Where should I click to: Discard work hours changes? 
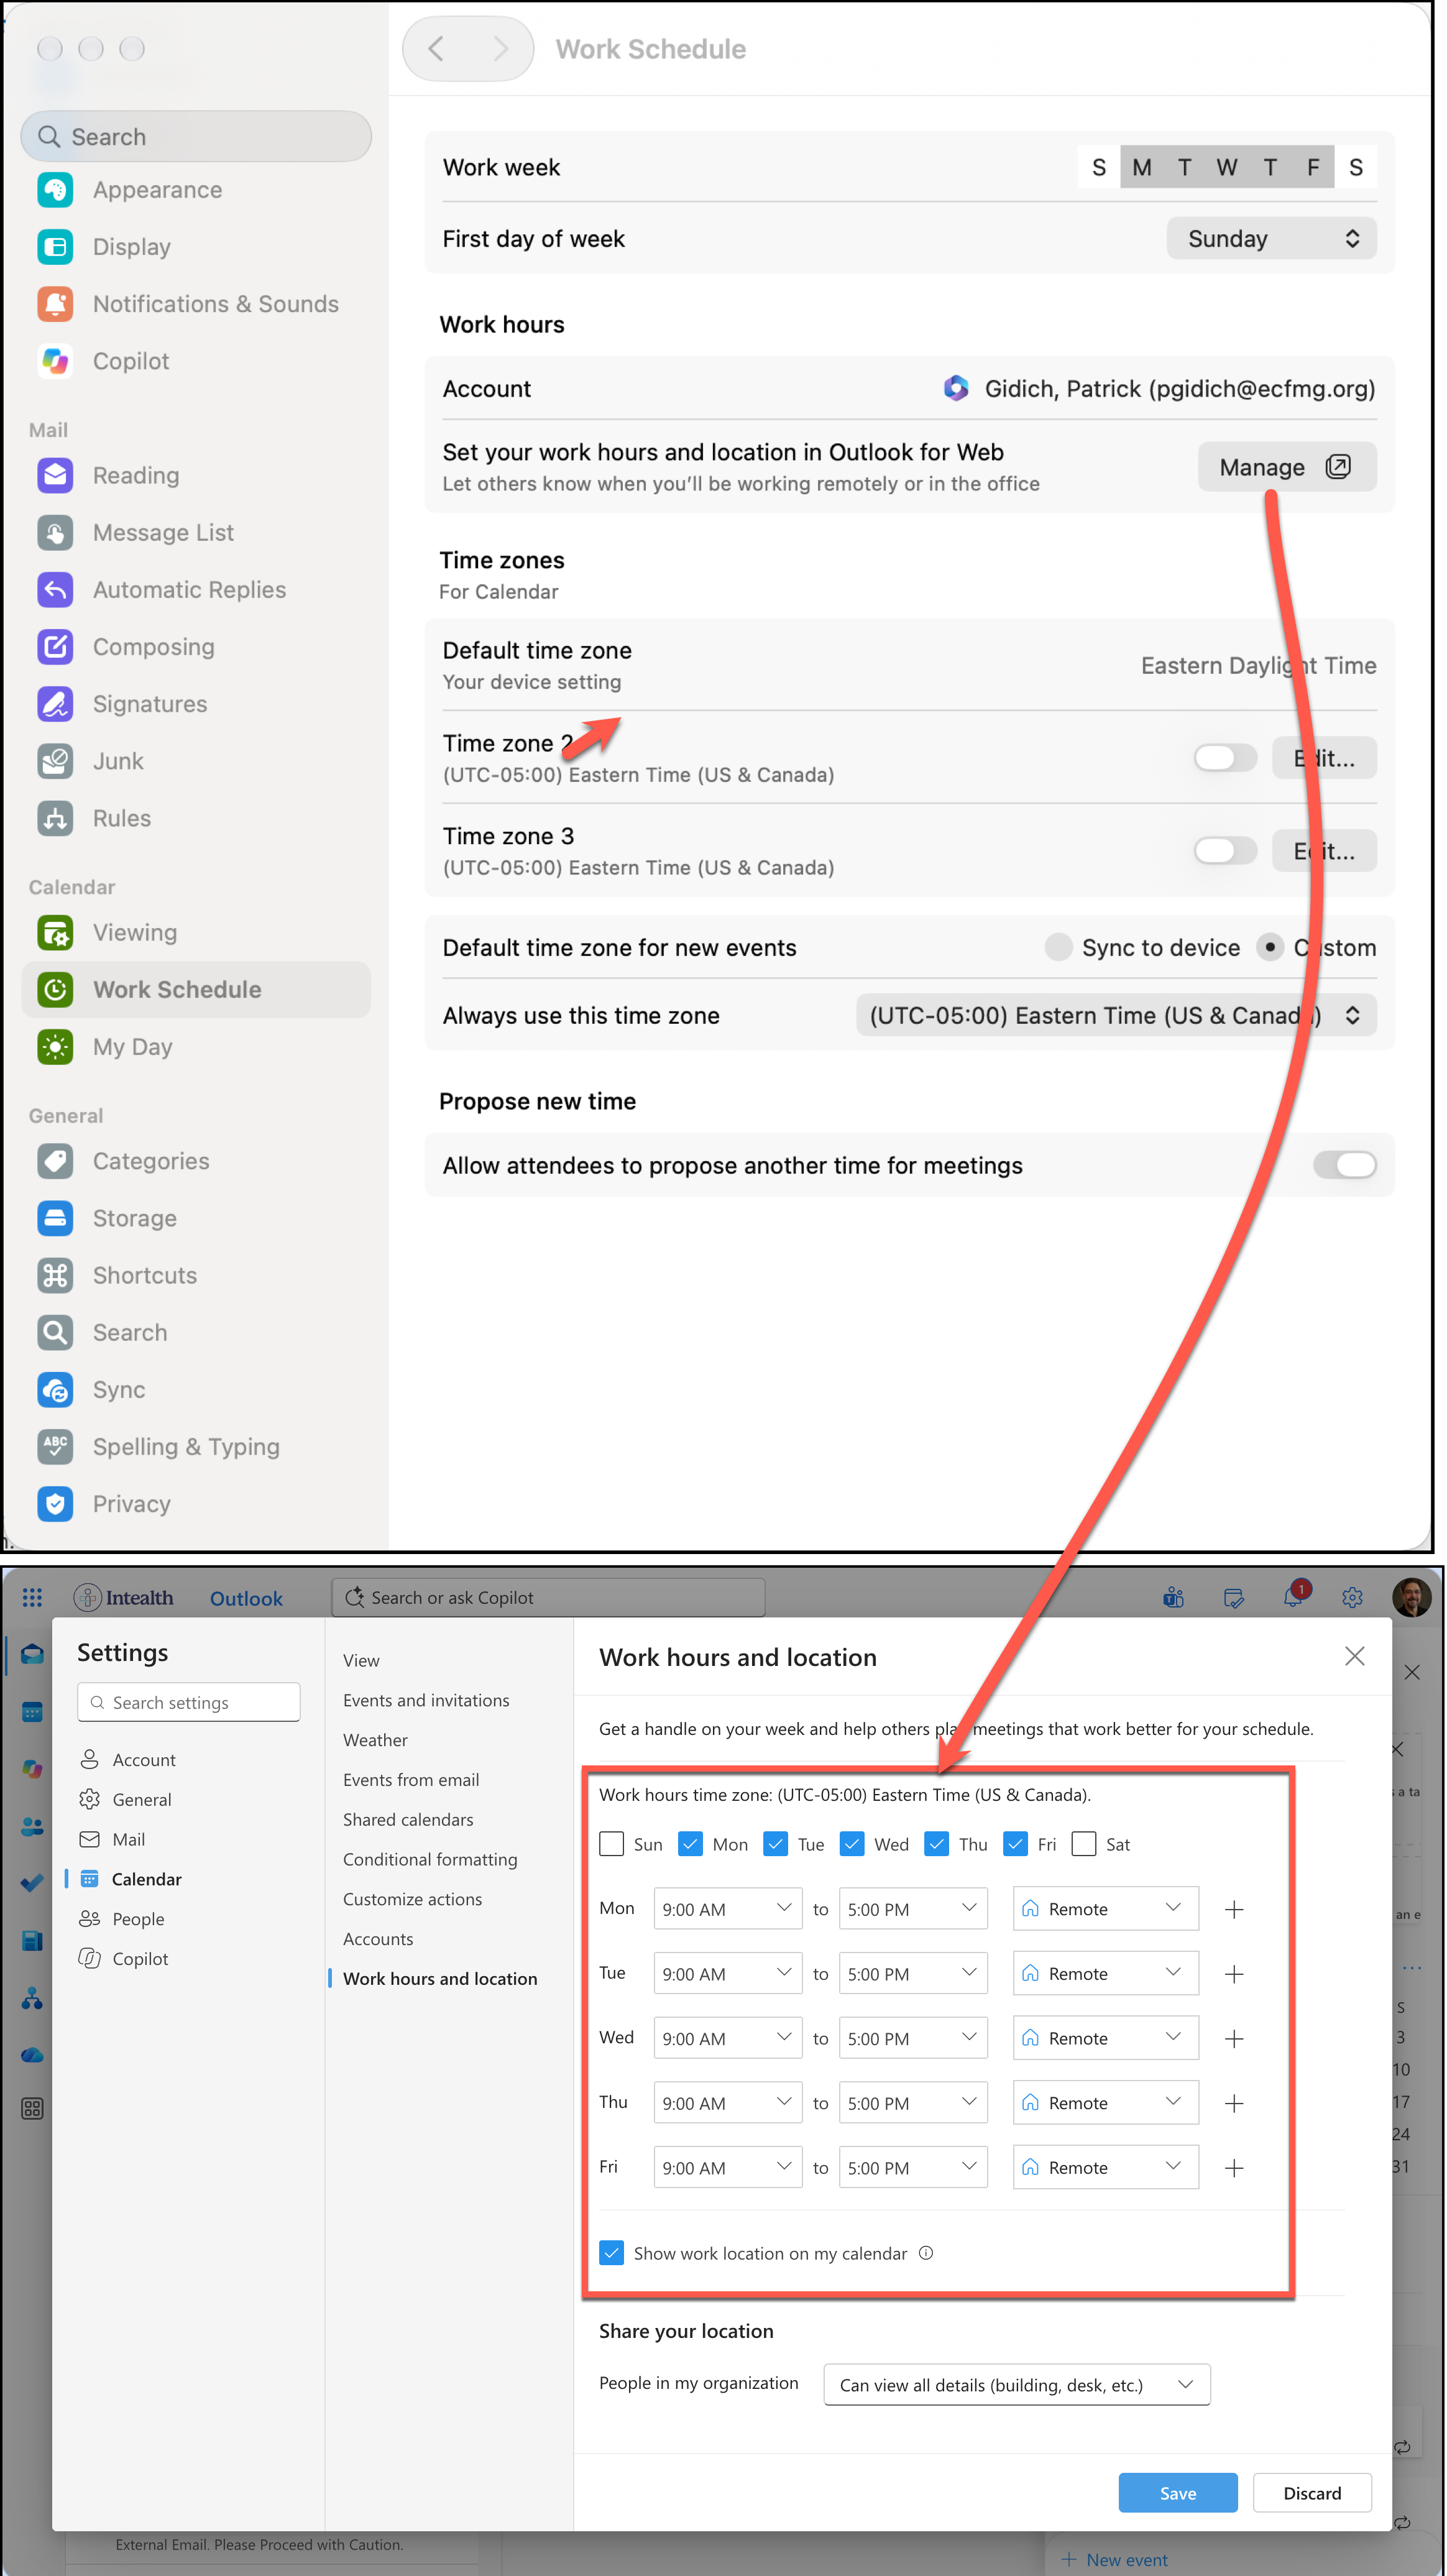1311,2493
